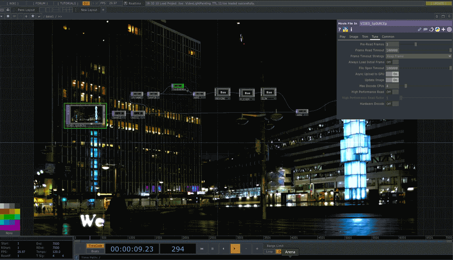
Task: Click the plus icon in parameter header
Action: pos(444,29)
